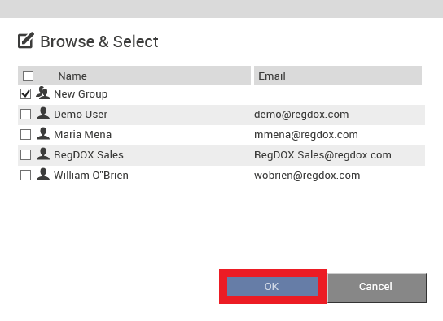
Task: Check the William O"Brien checkbox
Action: coord(25,175)
